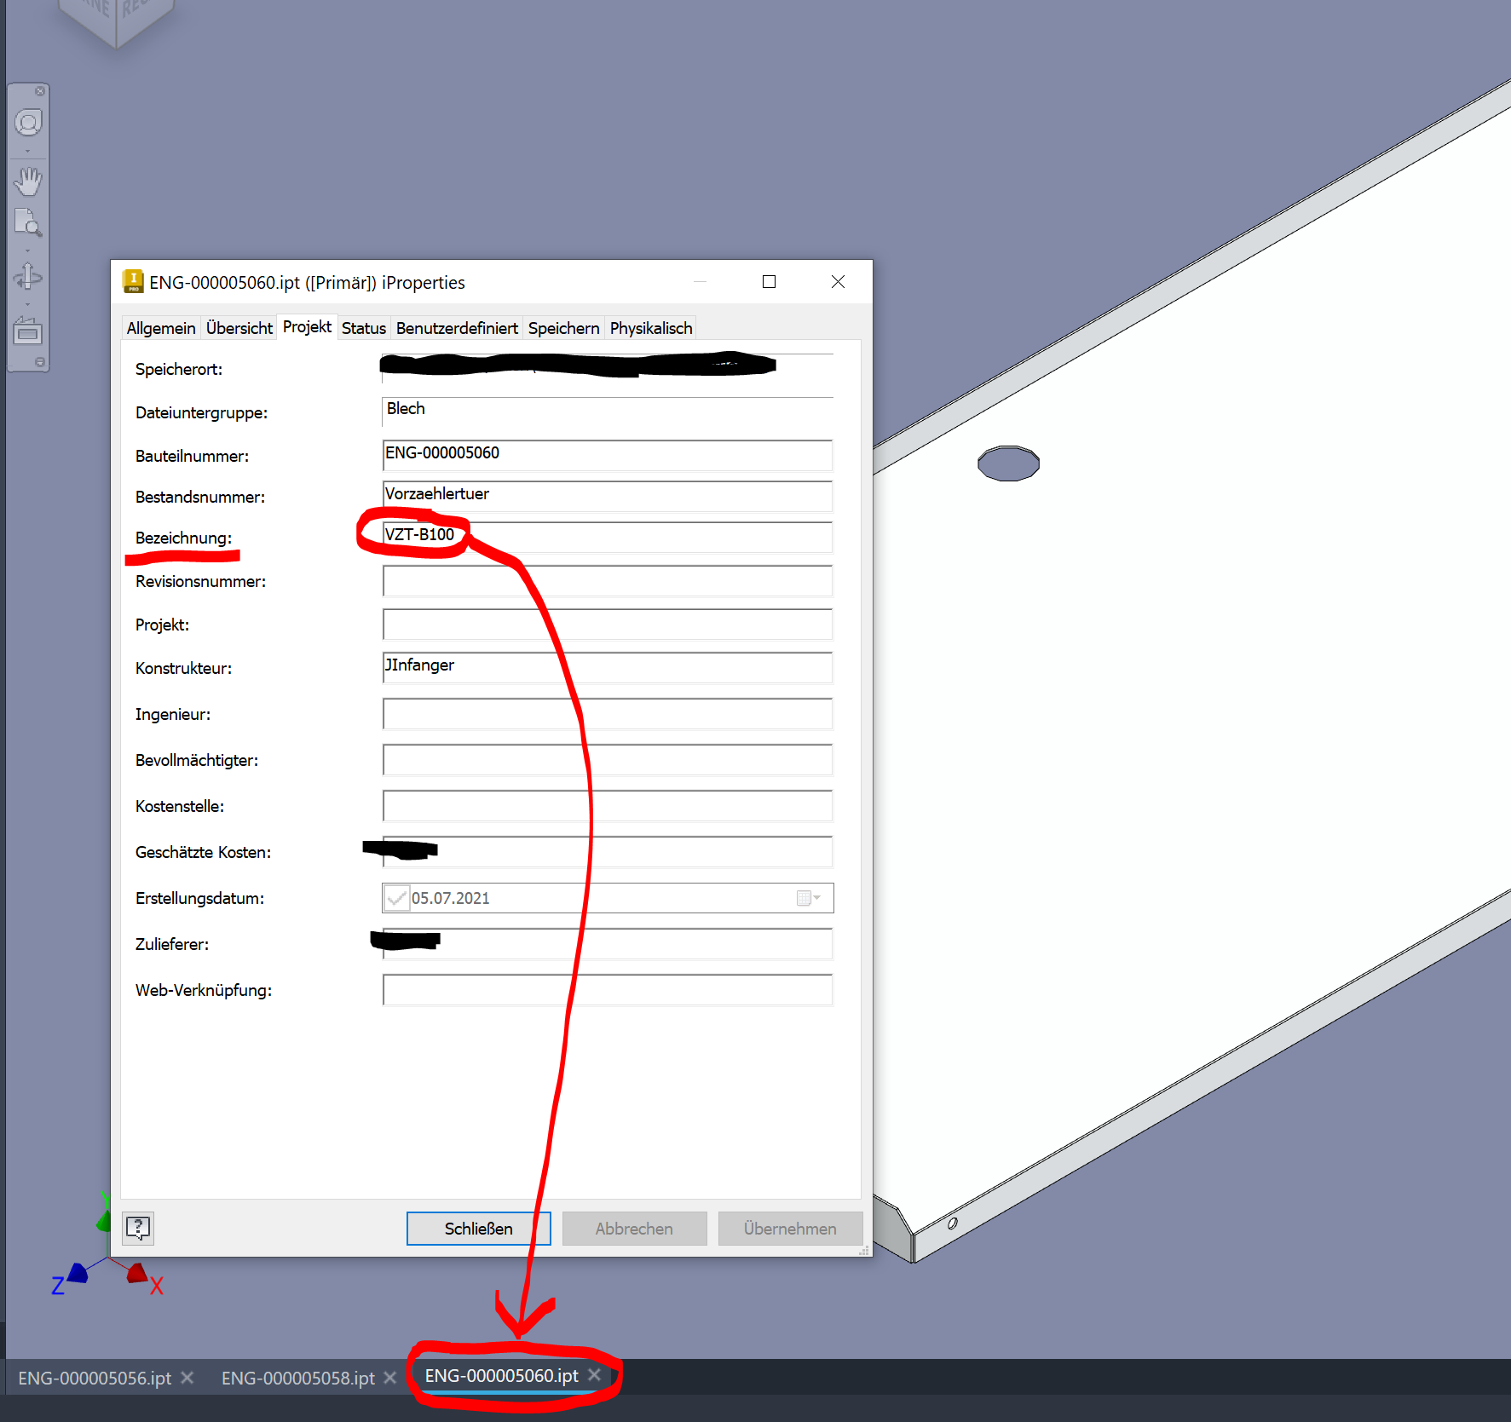Click the Übernehmen button
Screen dimensions: 1511x1422
(x=790, y=1229)
